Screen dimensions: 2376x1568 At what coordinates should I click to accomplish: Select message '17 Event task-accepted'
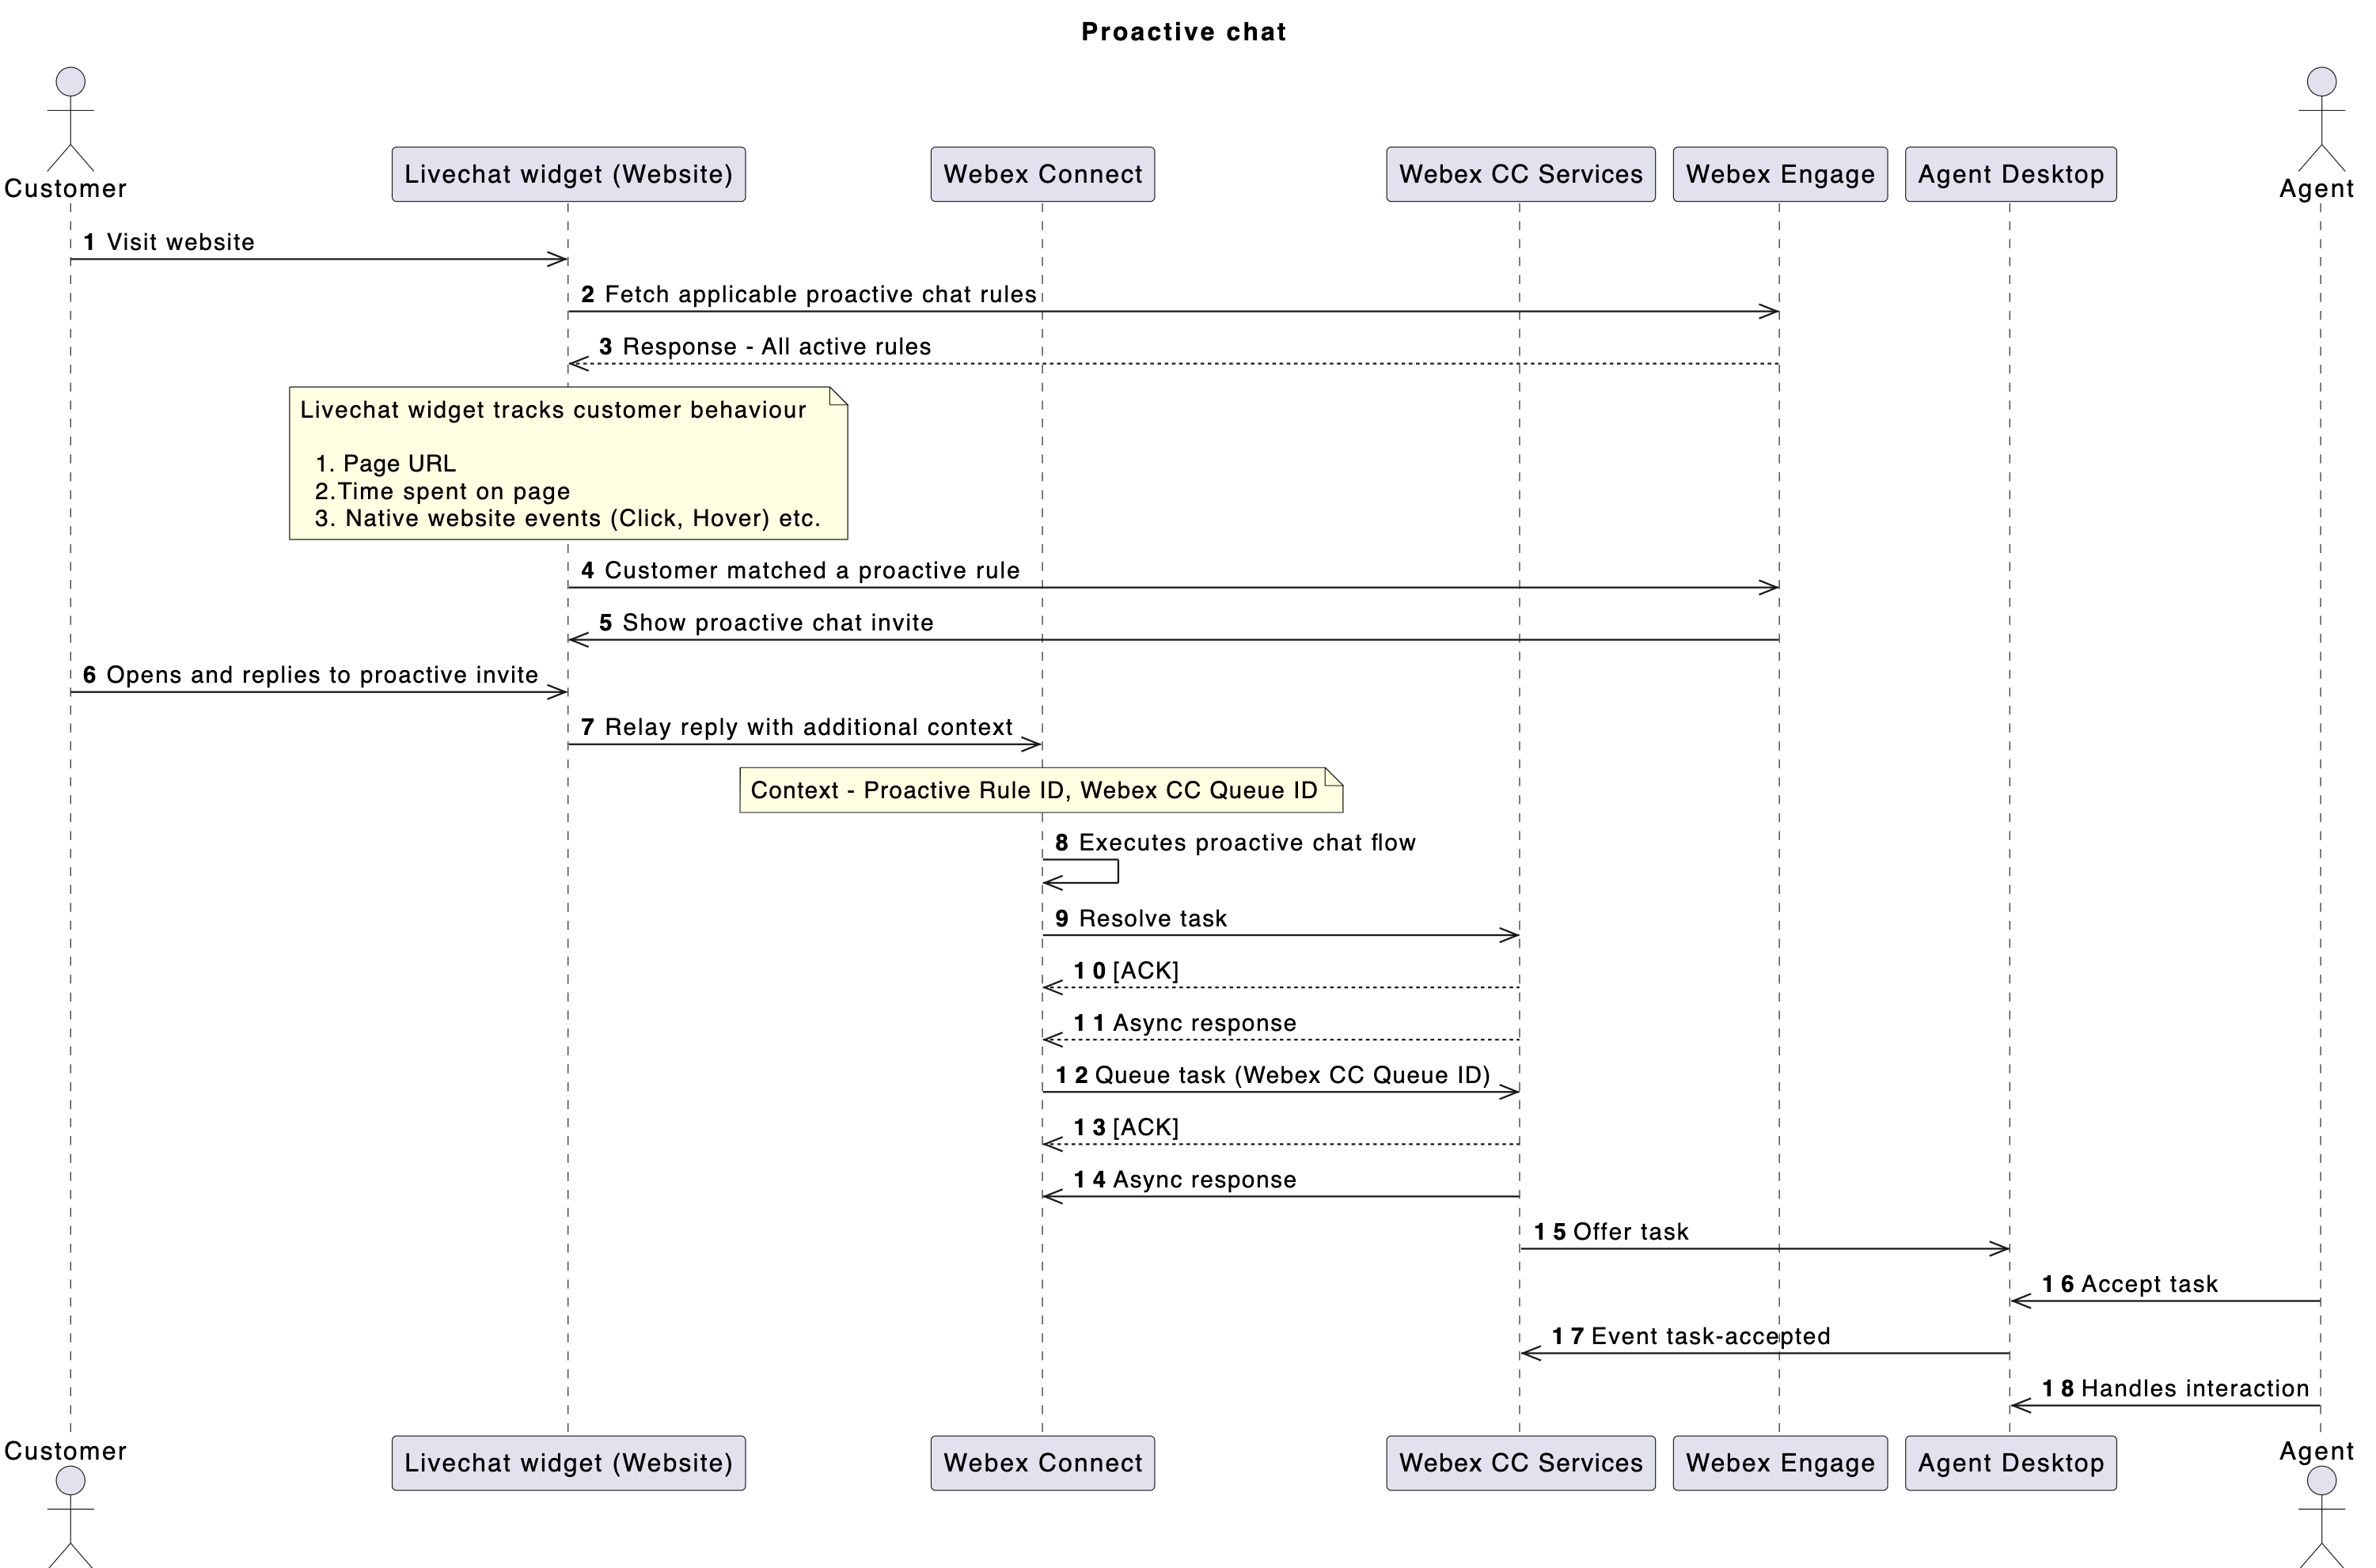1691,1336
